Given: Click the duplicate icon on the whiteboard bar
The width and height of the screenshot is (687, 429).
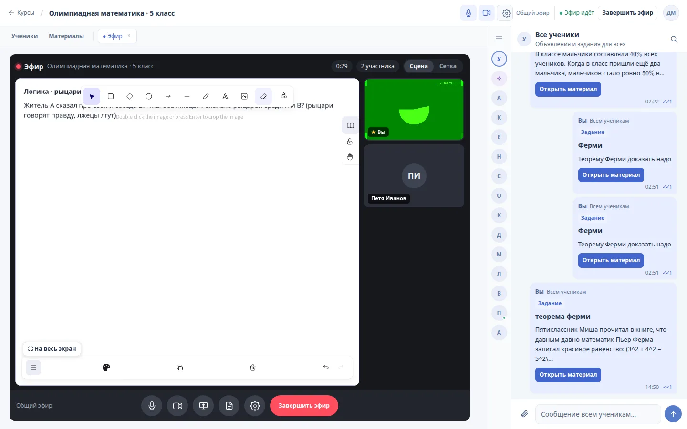Looking at the screenshot, I should tap(180, 368).
